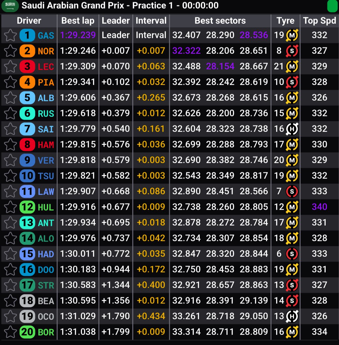Sort by the Top Spd column header
Image resolution: width=339 pixels, height=345 pixels.
(x=319, y=21)
